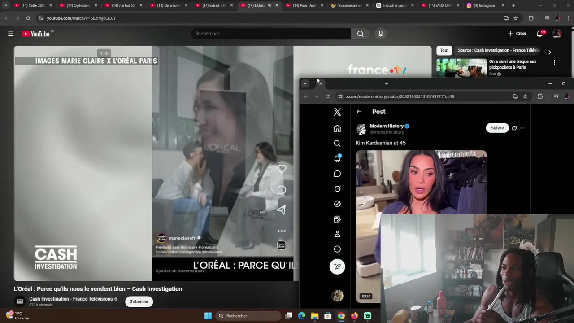Click the YouTube search magnifier button
The height and width of the screenshot is (323, 574).
360,34
